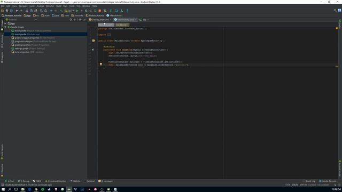Select proguard-rules.pro file
Viewport: 342px width, 192px height.
pyautogui.click(x=34, y=42)
